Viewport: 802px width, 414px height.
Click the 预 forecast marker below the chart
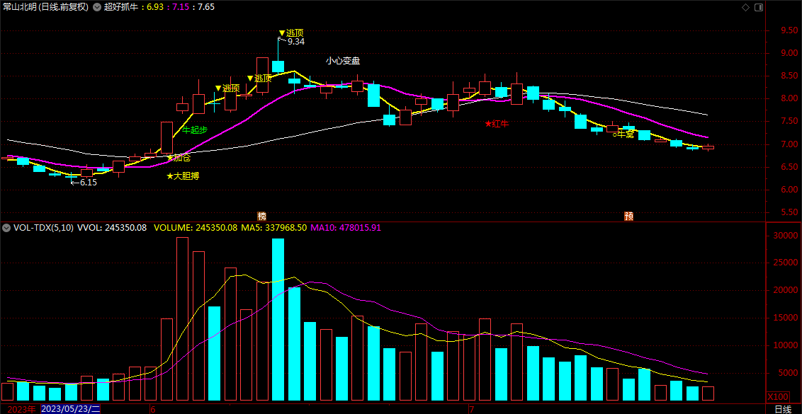[628, 216]
